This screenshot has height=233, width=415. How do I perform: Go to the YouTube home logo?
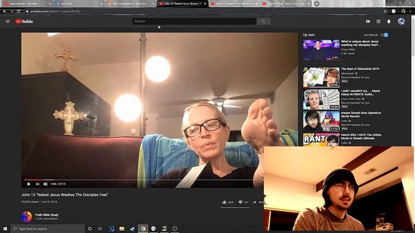tap(24, 21)
